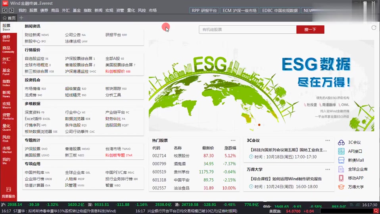Open the 新债Mall shop icon
Image resolution: width=380 pixels, height=214 pixels.
(341, 160)
